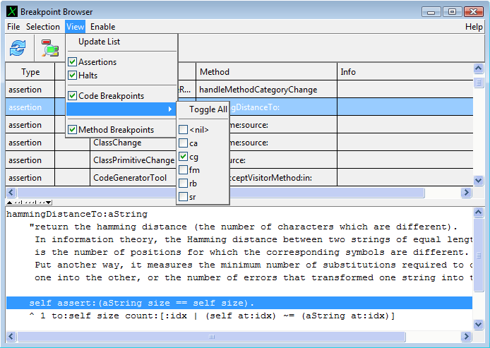Image resolution: width=490 pixels, height=348 pixels.
Task: Click code pane scrollbar up arrow
Action: pos(479,212)
